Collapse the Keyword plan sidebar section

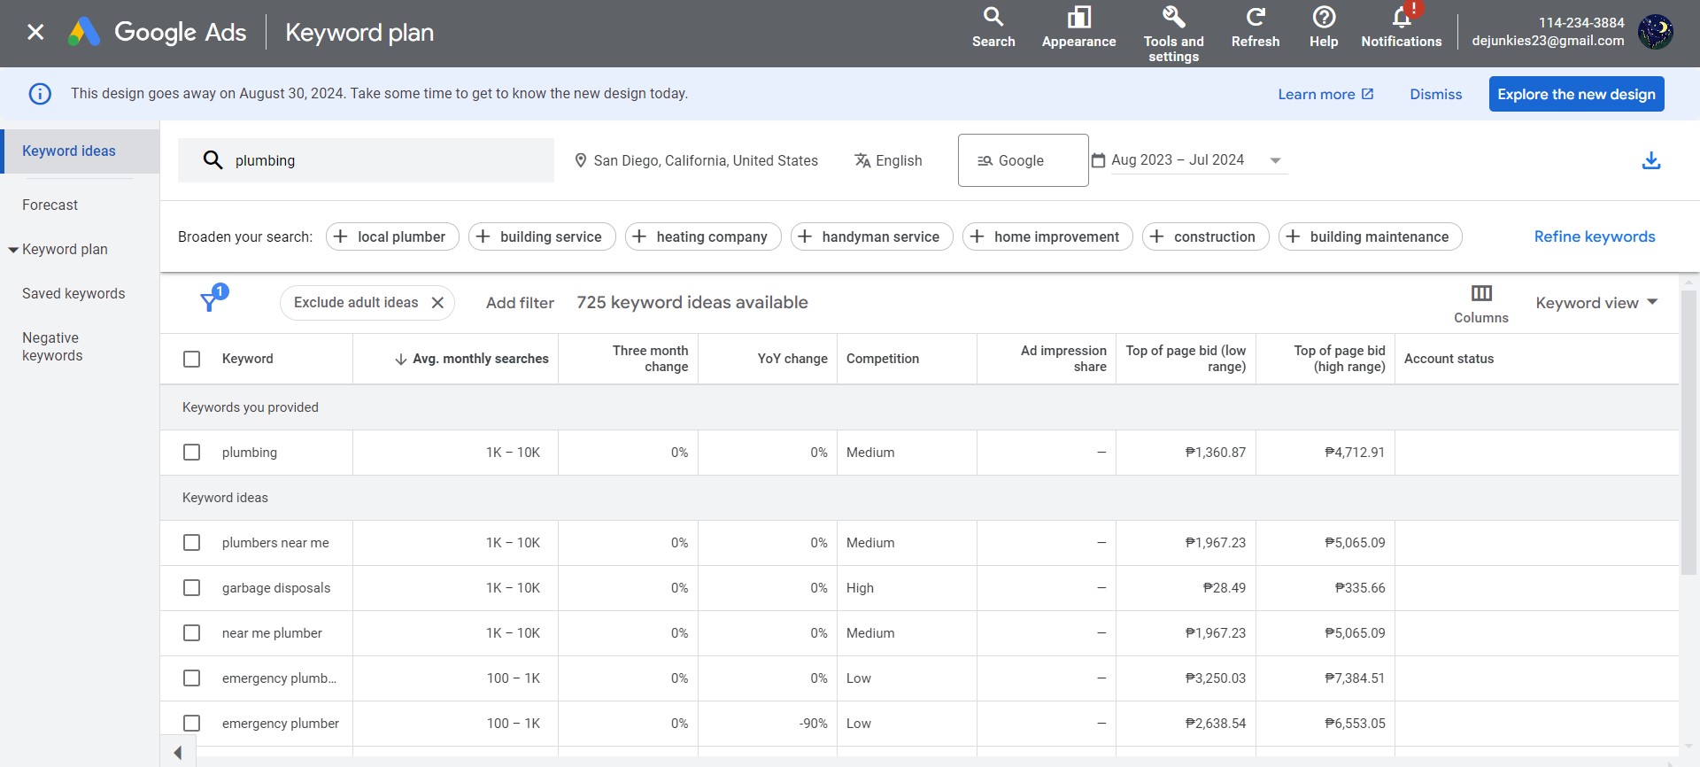(13, 250)
